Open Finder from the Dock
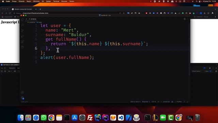The height and width of the screenshot is (123, 218). pyautogui.click(x=20, y=118)
